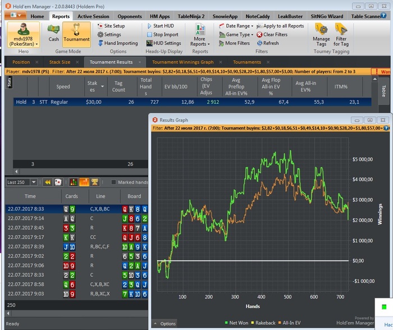
Task: Click the colored grid matrix icon
Action: pos(74,182)
